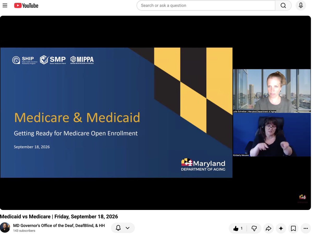Dislike the video with thumbs down
The height and width of the screenshot is (236, 313).
click(x=254, y=228)
